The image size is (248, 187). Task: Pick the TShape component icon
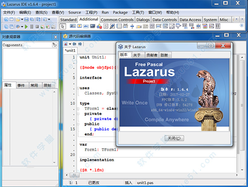(x=99, y=26)
